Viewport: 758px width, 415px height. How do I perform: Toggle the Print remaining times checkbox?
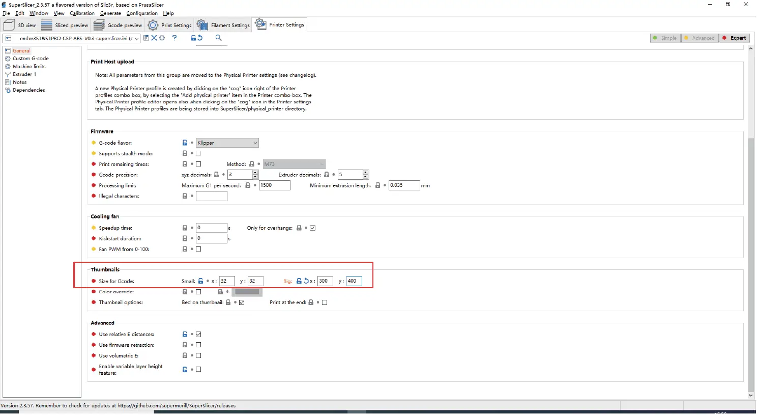tap(199, 164)
